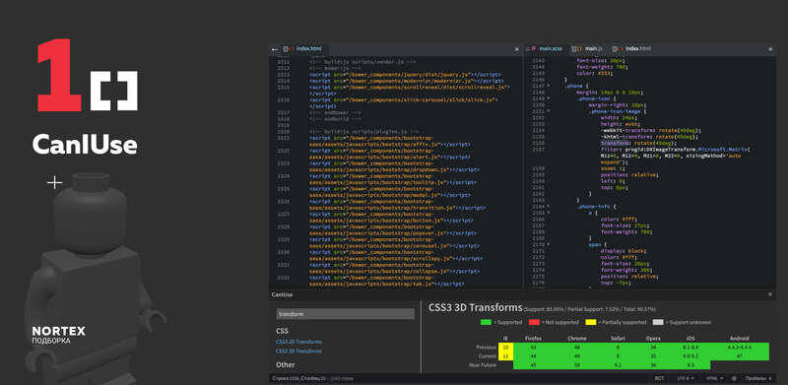Viewport: 788px width, 385px height.
Task: Click the yellow IE 10 previous-version cell
Action: click(505, 348)
